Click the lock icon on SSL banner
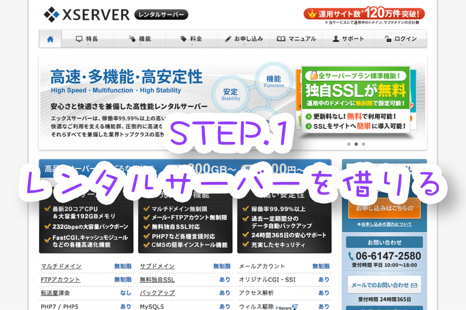 click(314, 75)
